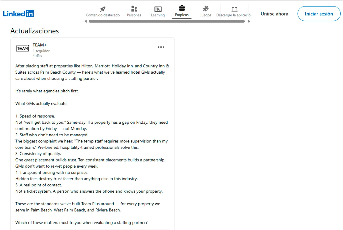Click the LinkedIn logo
343x230 pixels.
(x=18, y=13)
